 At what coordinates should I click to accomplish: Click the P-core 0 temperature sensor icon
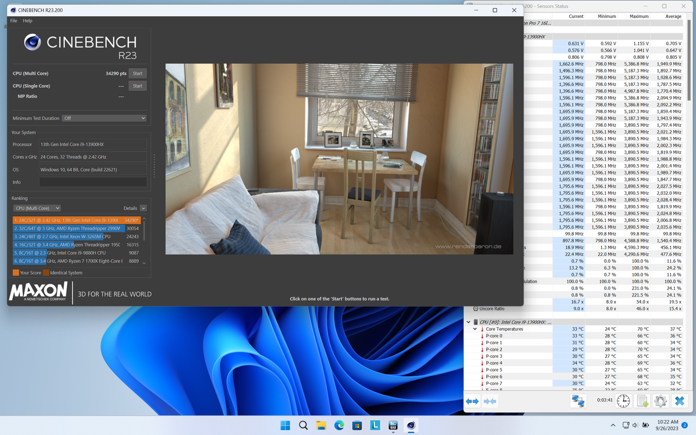point(483,335)
